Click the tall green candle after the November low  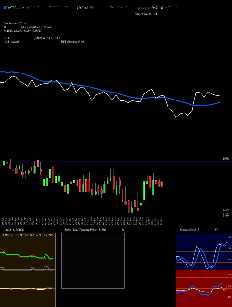(144, 190)
